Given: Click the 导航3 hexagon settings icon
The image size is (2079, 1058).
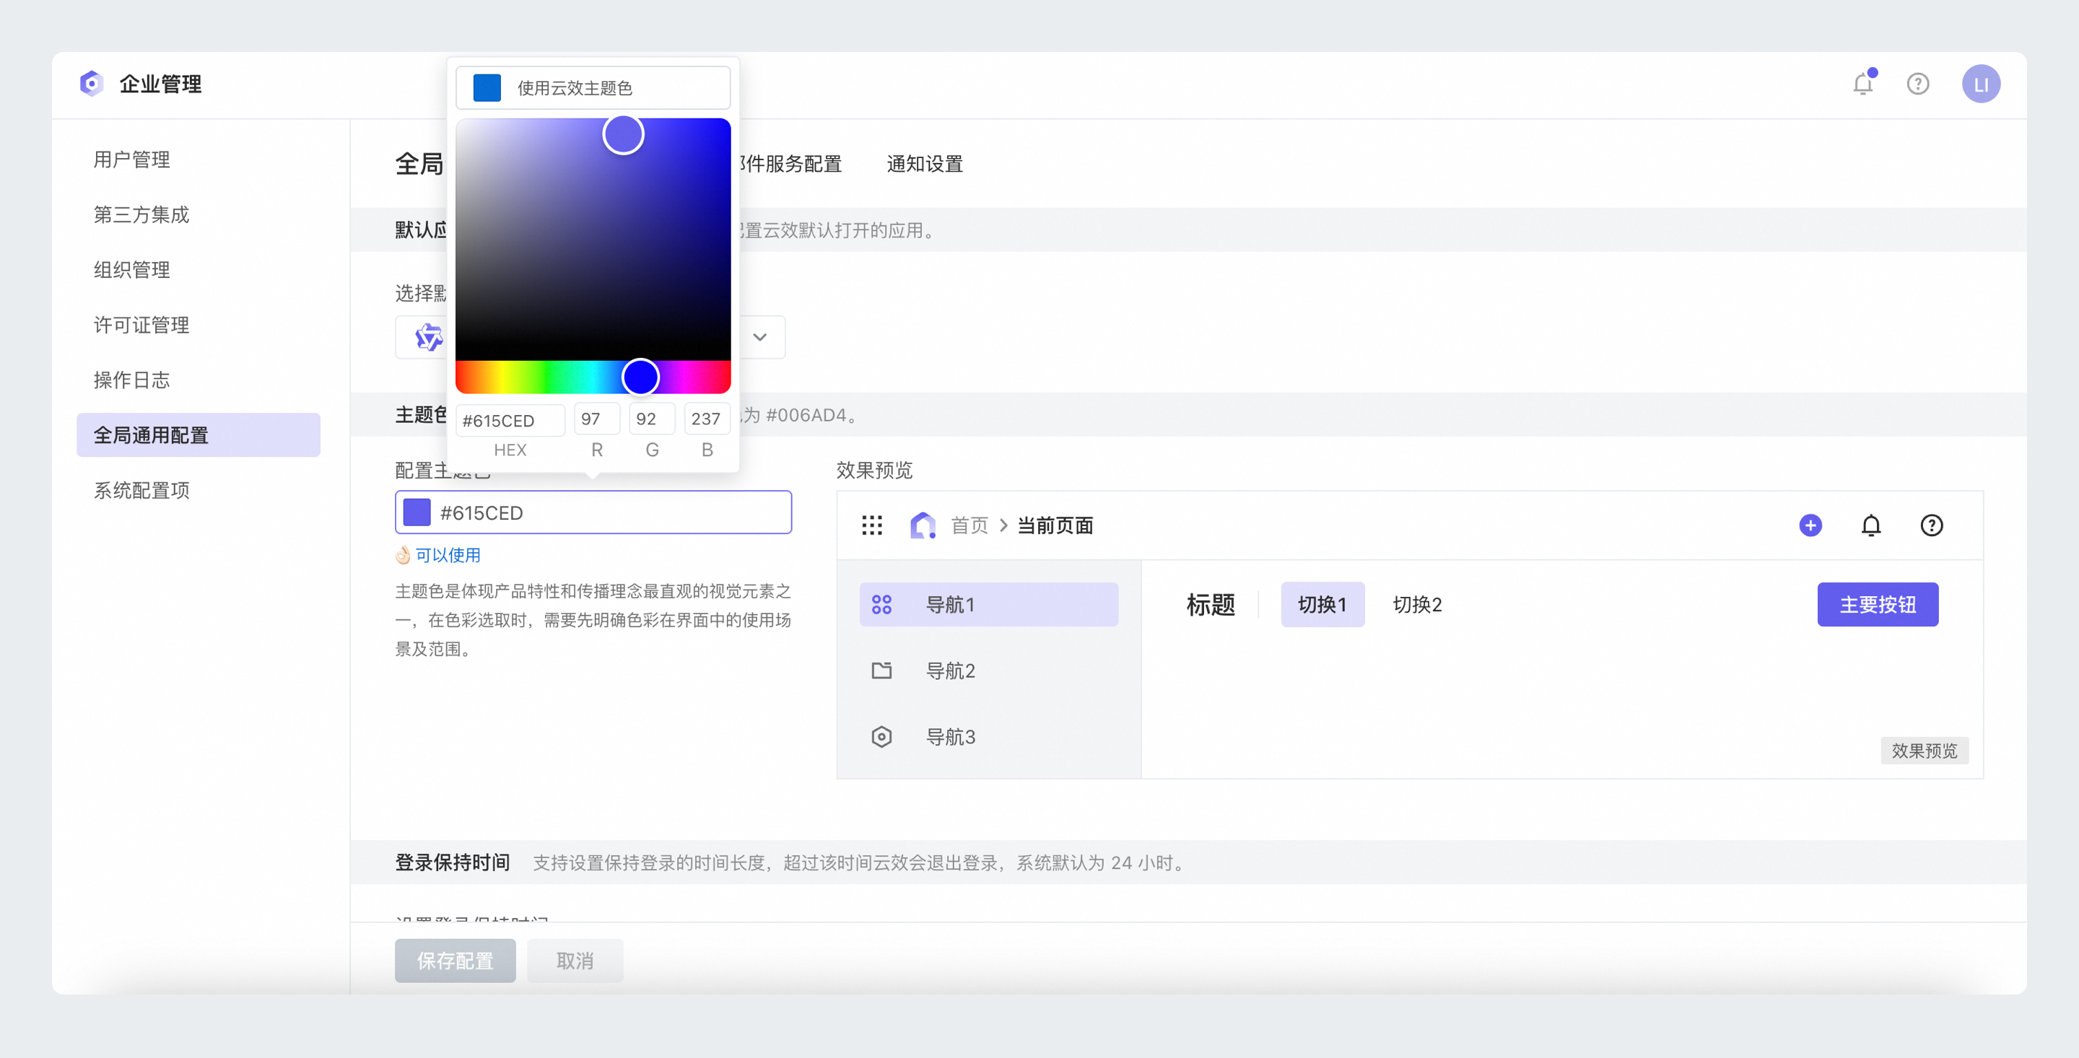Looking at the screenshot, I should pyautogui.click(x=881, y=737).
